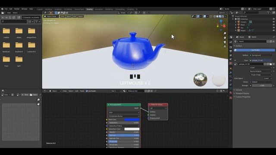Click the Add menu in shader editor header
Image resolution: width=276 pixels, height=155 pixels.
coord(77,91)
